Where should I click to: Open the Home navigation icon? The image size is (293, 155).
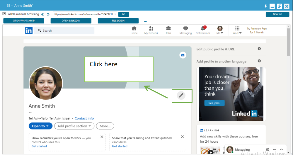coord(134,30)
